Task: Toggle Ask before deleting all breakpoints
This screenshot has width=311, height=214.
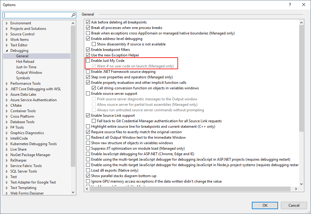Action: point(88,22)
